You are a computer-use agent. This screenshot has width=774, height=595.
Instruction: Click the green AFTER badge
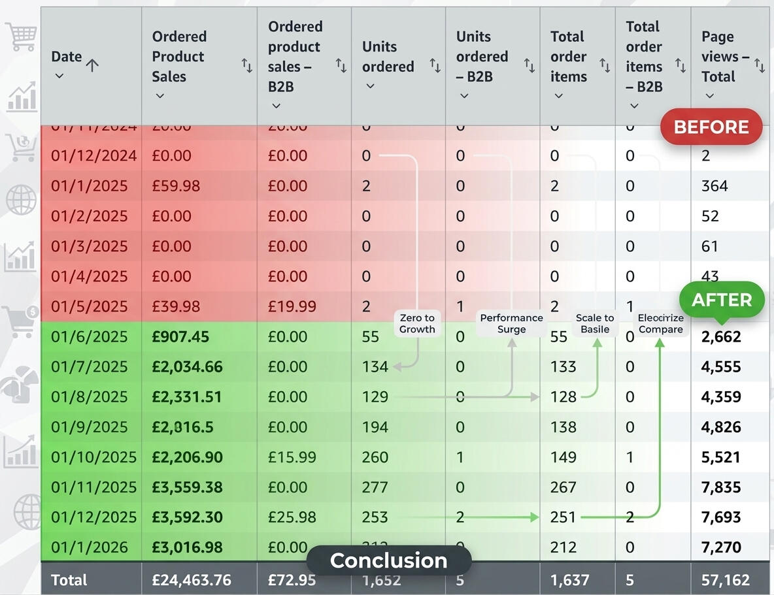[722, 300]
